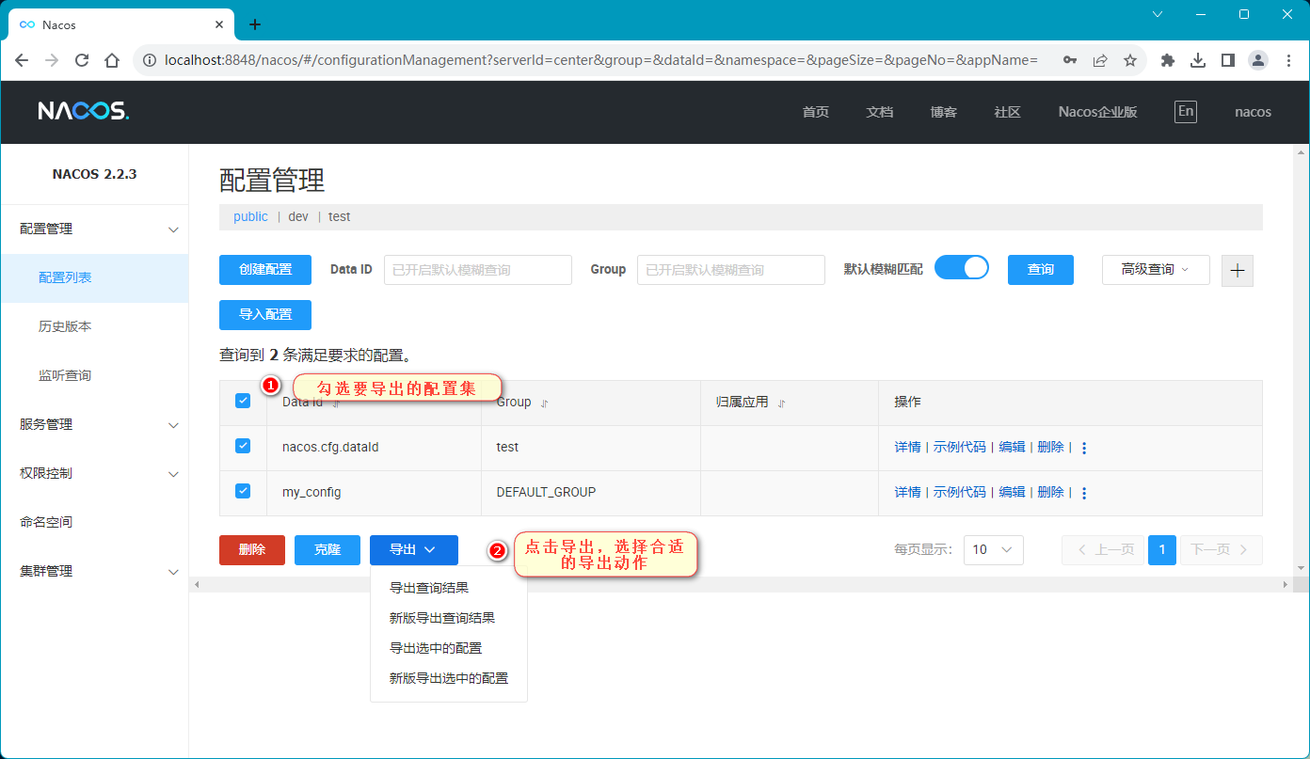1310x759 pixels.
Task: Click the horizontal scrollbar right arrow
Action: click(1285, 585)
